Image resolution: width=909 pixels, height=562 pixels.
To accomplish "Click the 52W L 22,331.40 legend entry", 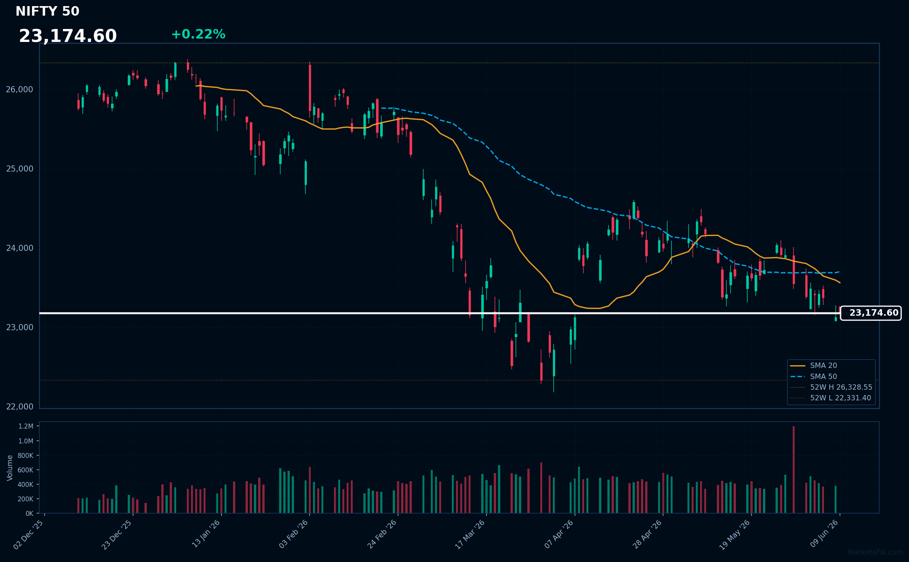I will [x=831, y=398].
